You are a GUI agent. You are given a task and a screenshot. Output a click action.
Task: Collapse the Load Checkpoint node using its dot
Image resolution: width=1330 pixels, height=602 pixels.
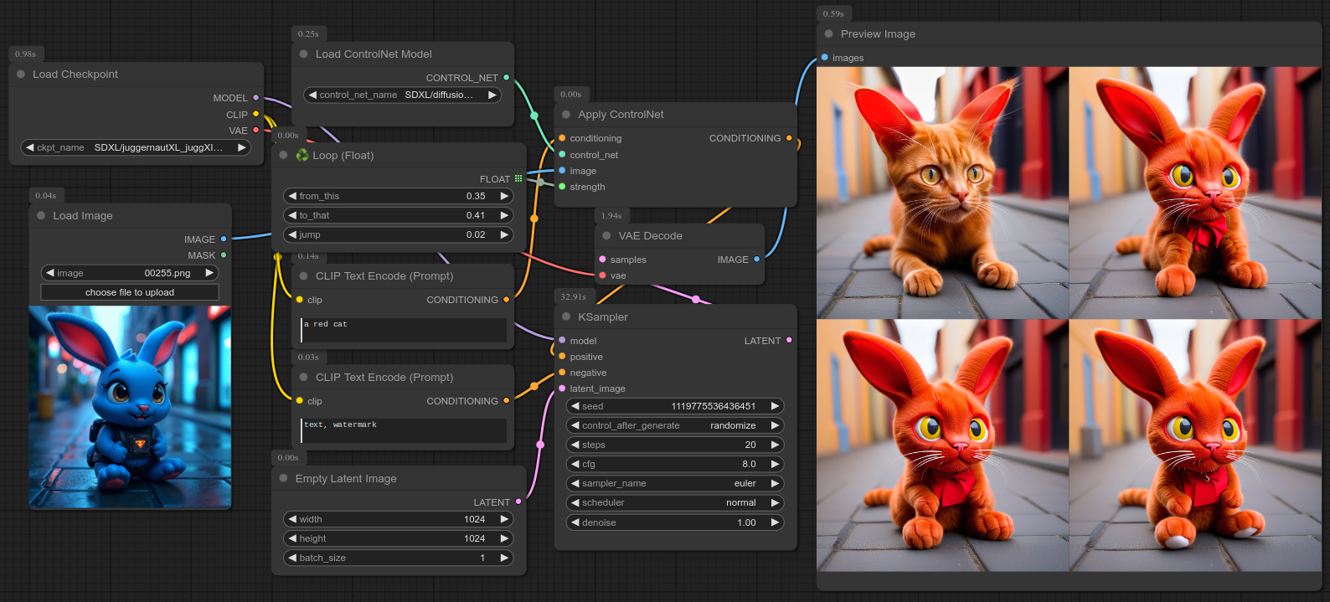[x=21, y=75]
